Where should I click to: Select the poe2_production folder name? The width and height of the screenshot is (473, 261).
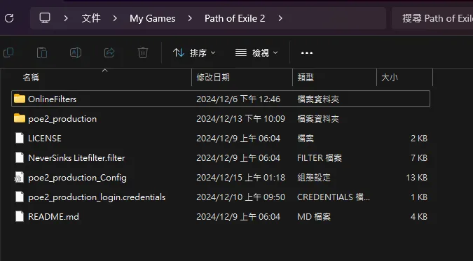click(x=62, y=119)
